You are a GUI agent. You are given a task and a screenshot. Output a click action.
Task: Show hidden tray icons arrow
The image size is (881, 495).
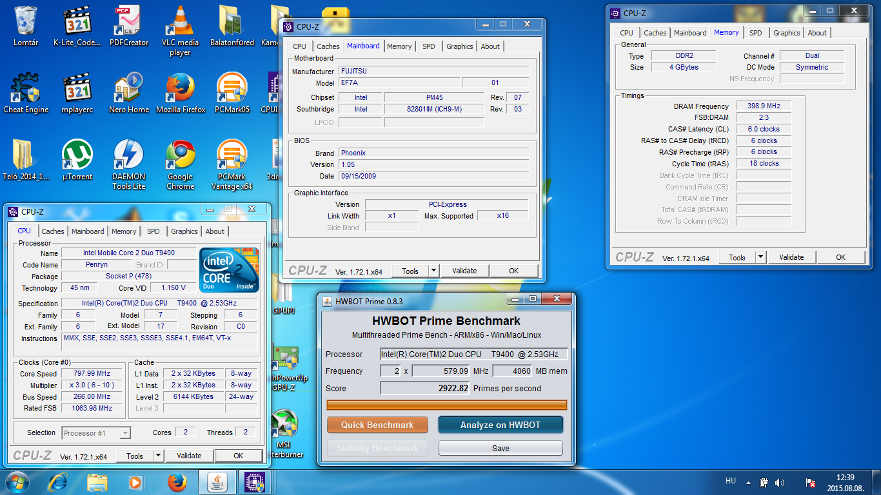tap(748, 482)
